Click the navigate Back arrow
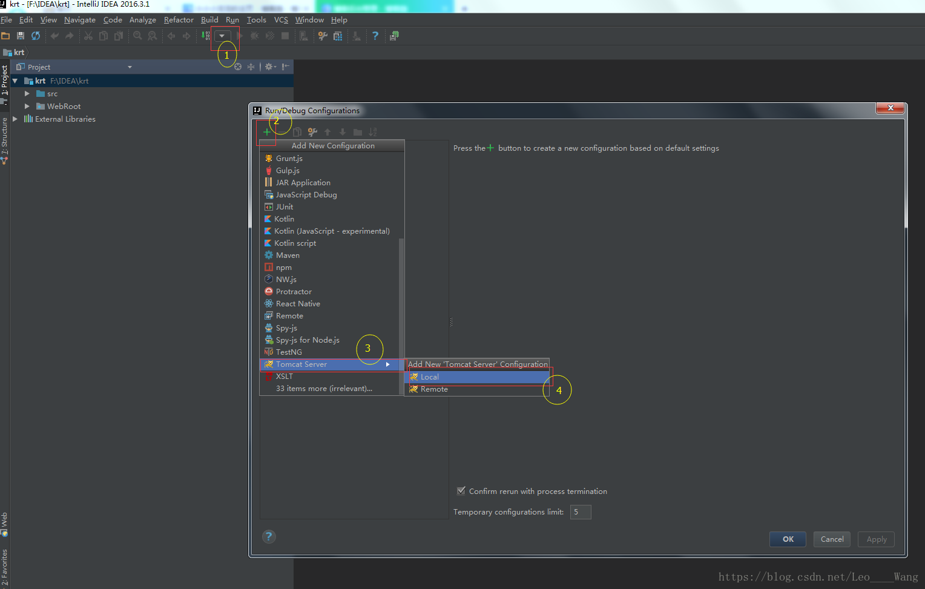This screenshot has height=589, width=925. pos(171,36)
